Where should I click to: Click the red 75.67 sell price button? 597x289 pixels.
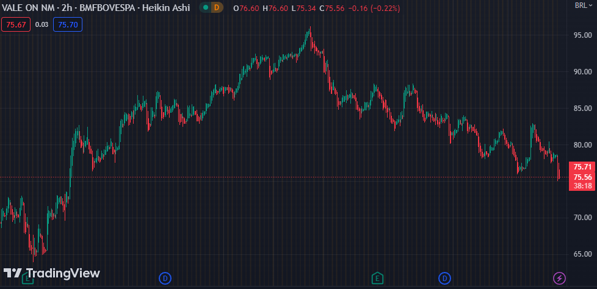[x=16, y=24]
